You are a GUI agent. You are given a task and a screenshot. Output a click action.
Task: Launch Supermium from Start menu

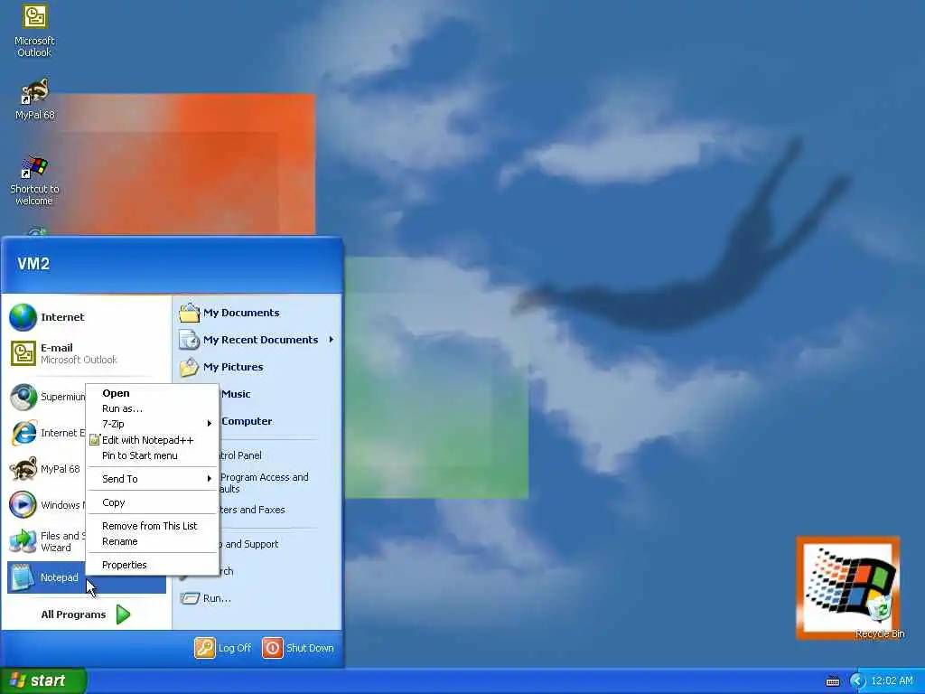[x=47, y=397]
